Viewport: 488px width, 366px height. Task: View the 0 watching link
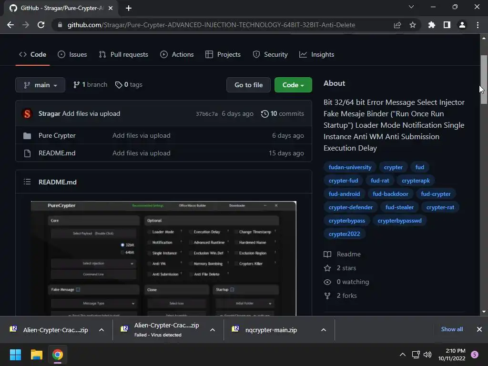346,282
